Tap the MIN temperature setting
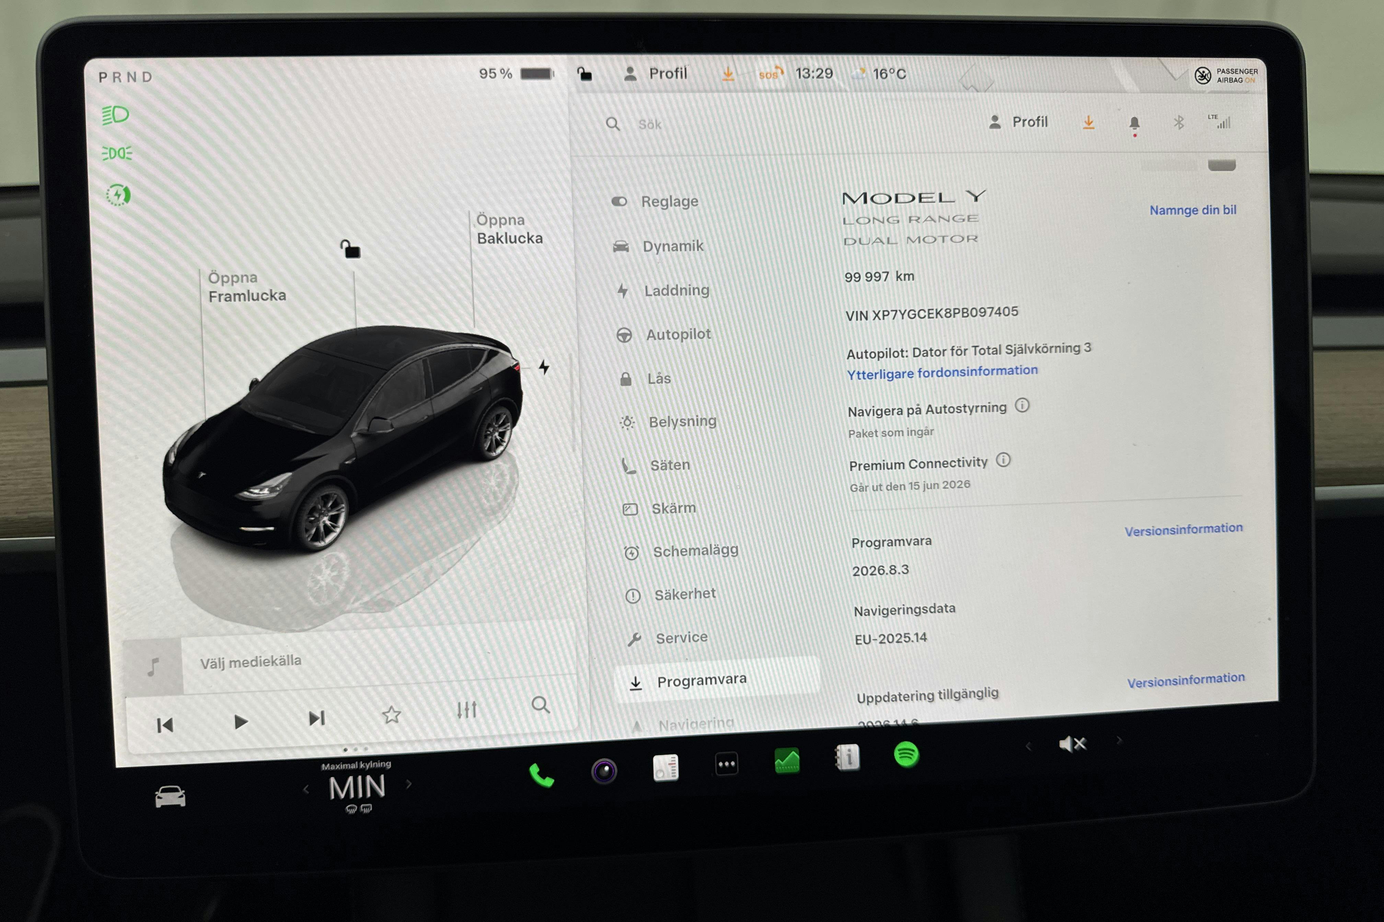The width and height of the screenshot is (1384, 922). click(357, 787)
